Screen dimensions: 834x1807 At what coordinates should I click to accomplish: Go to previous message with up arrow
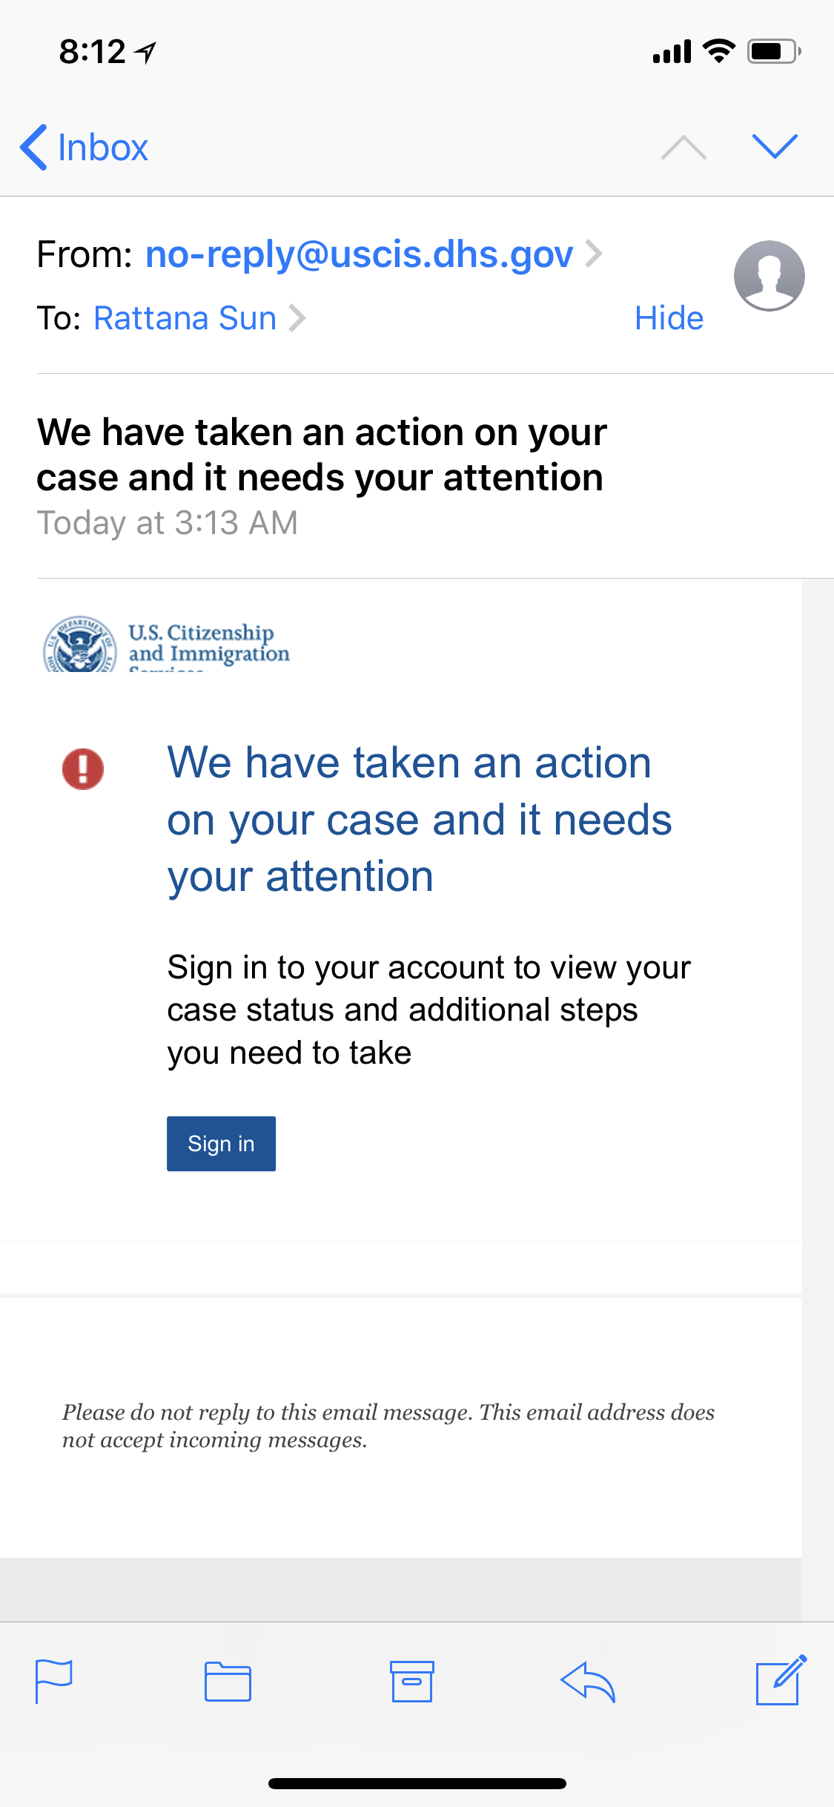[x=683, y=147]
